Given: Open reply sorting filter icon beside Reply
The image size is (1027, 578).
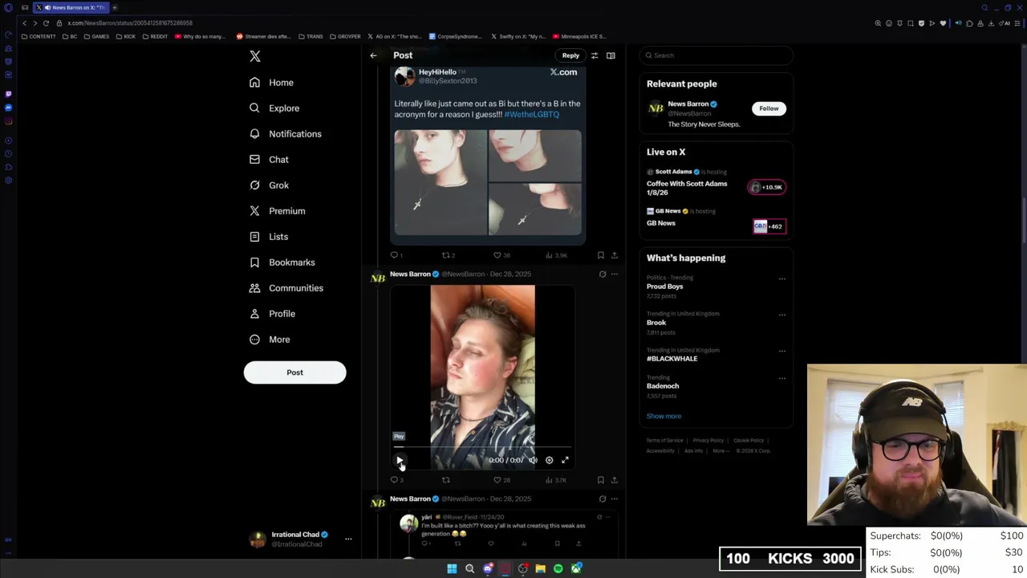Looking at the screenshot, I should coord(595,55).
